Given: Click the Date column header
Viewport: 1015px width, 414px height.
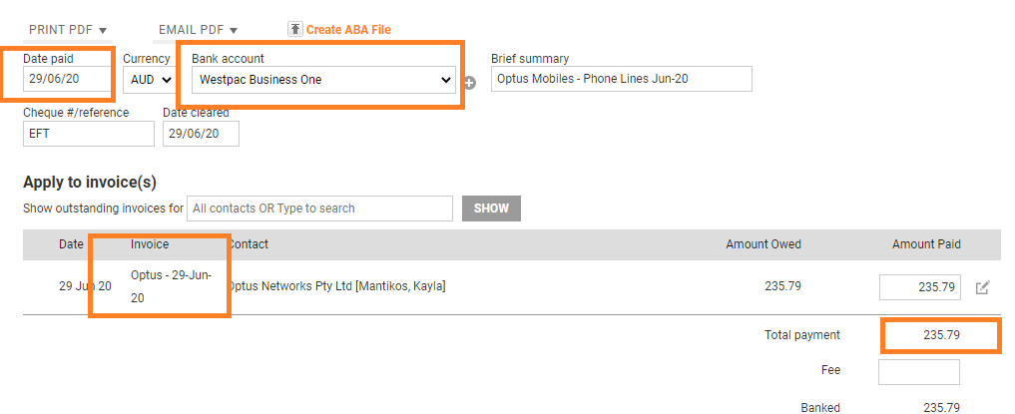Looking at the screenshot, I should click(x=71, y=244).
